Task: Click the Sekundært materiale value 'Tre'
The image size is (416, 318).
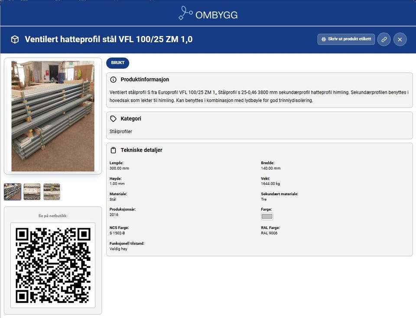Action: pos(264,199)
